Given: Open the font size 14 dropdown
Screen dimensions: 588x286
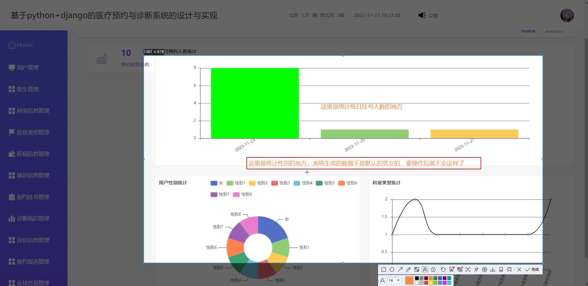Looking at the screenshot, I should 394,280.
